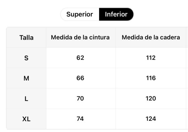Screen dimensions: 188x132
Task: Click hip value 124 for size XL
Action: coord(151,119)
